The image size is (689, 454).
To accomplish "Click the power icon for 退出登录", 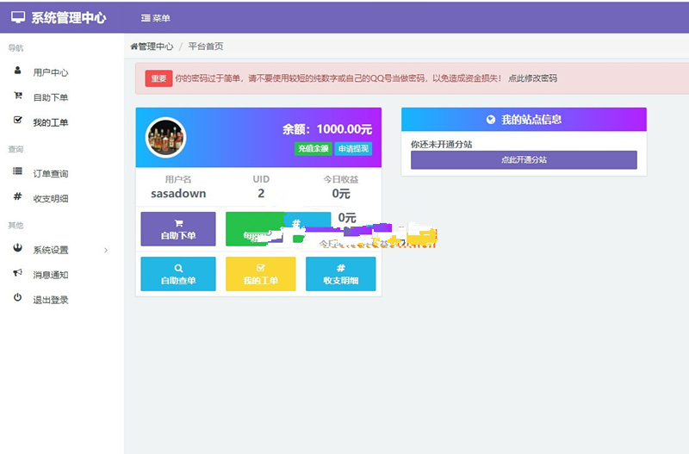I will [x=17, y=297].
